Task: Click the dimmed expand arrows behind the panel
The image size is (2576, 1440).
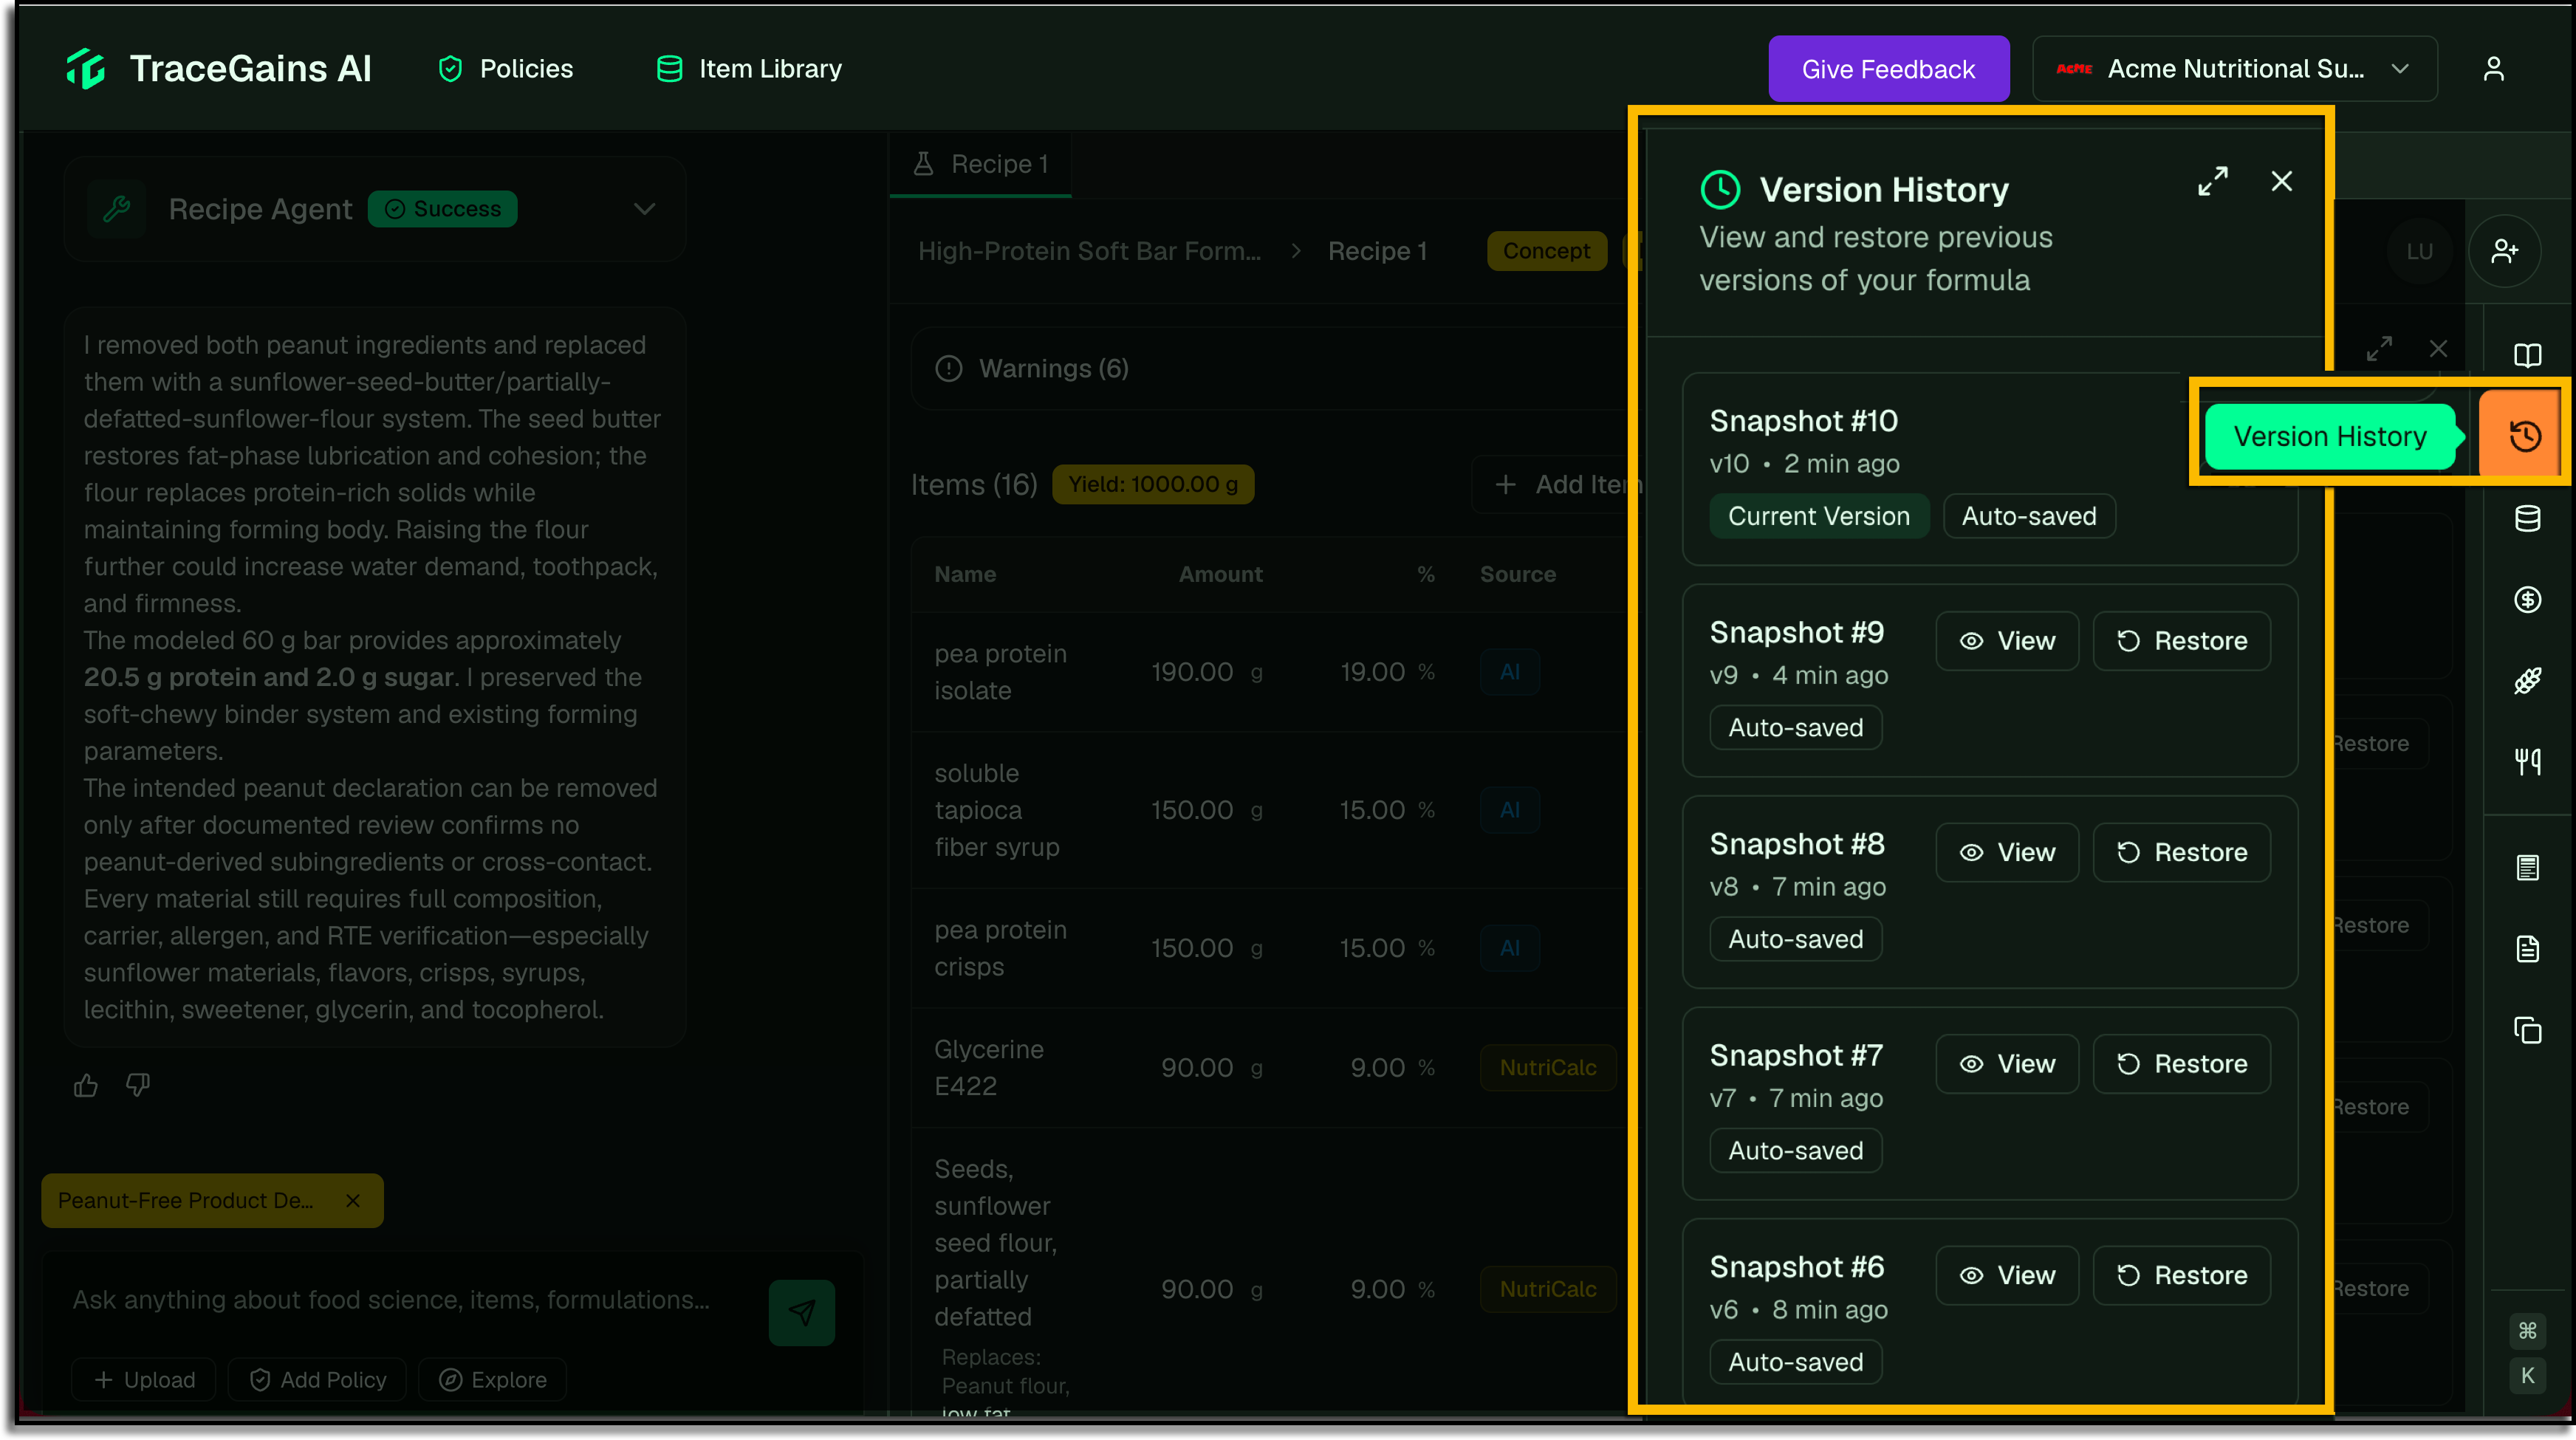Action: [2379, 348]
